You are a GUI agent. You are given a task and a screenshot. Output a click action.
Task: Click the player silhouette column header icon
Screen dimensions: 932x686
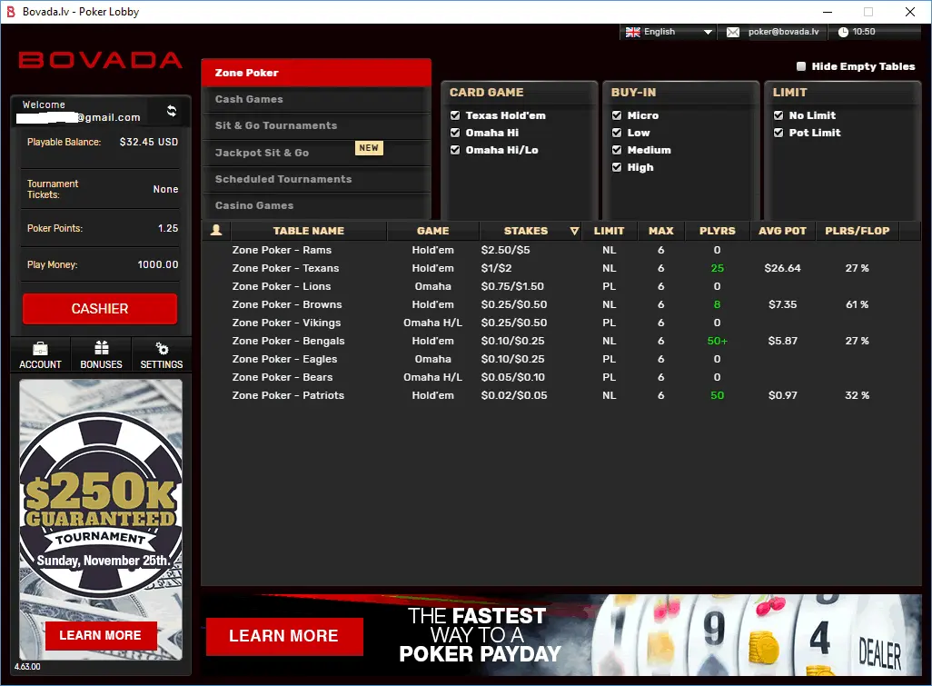(215, 230)
